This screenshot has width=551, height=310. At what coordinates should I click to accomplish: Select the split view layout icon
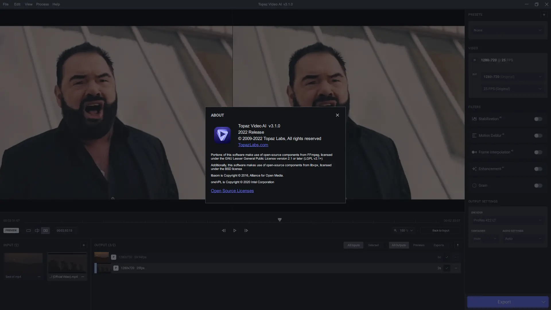click(x=37, y=230)
